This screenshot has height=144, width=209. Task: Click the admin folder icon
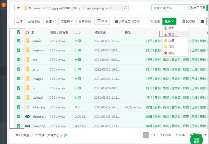(x=28, y=41)
